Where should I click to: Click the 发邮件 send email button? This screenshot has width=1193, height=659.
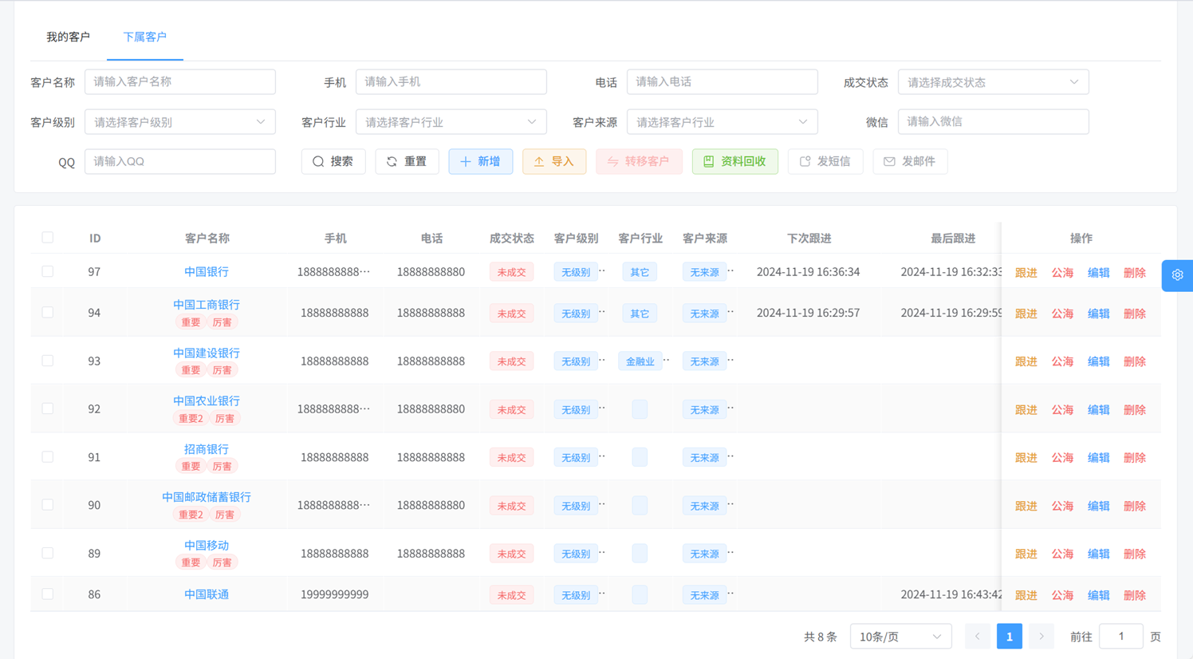(x=910, y=161)
